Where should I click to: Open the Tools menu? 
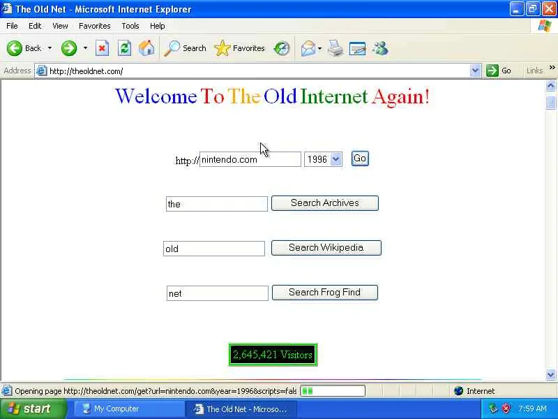[x=130, y=26]
